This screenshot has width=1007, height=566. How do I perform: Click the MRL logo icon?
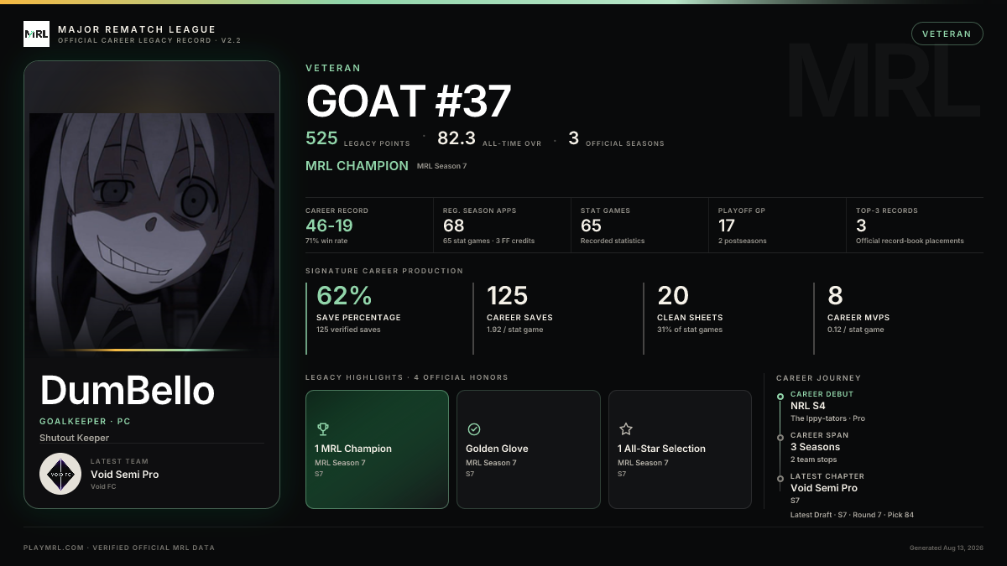37,34
